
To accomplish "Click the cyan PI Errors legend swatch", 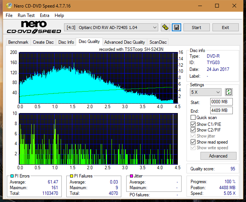I will click(12, 176).
